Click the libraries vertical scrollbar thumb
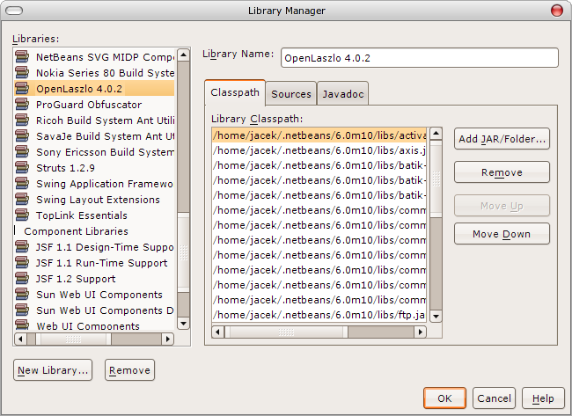The height and width of the screenshot is (416, 572). 184,252
